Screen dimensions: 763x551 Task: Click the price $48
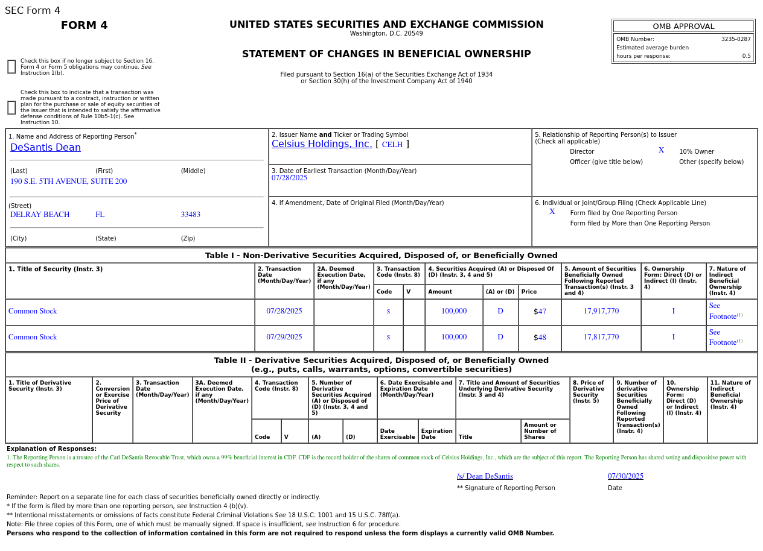pyautogui.click(x=540, y=338)
